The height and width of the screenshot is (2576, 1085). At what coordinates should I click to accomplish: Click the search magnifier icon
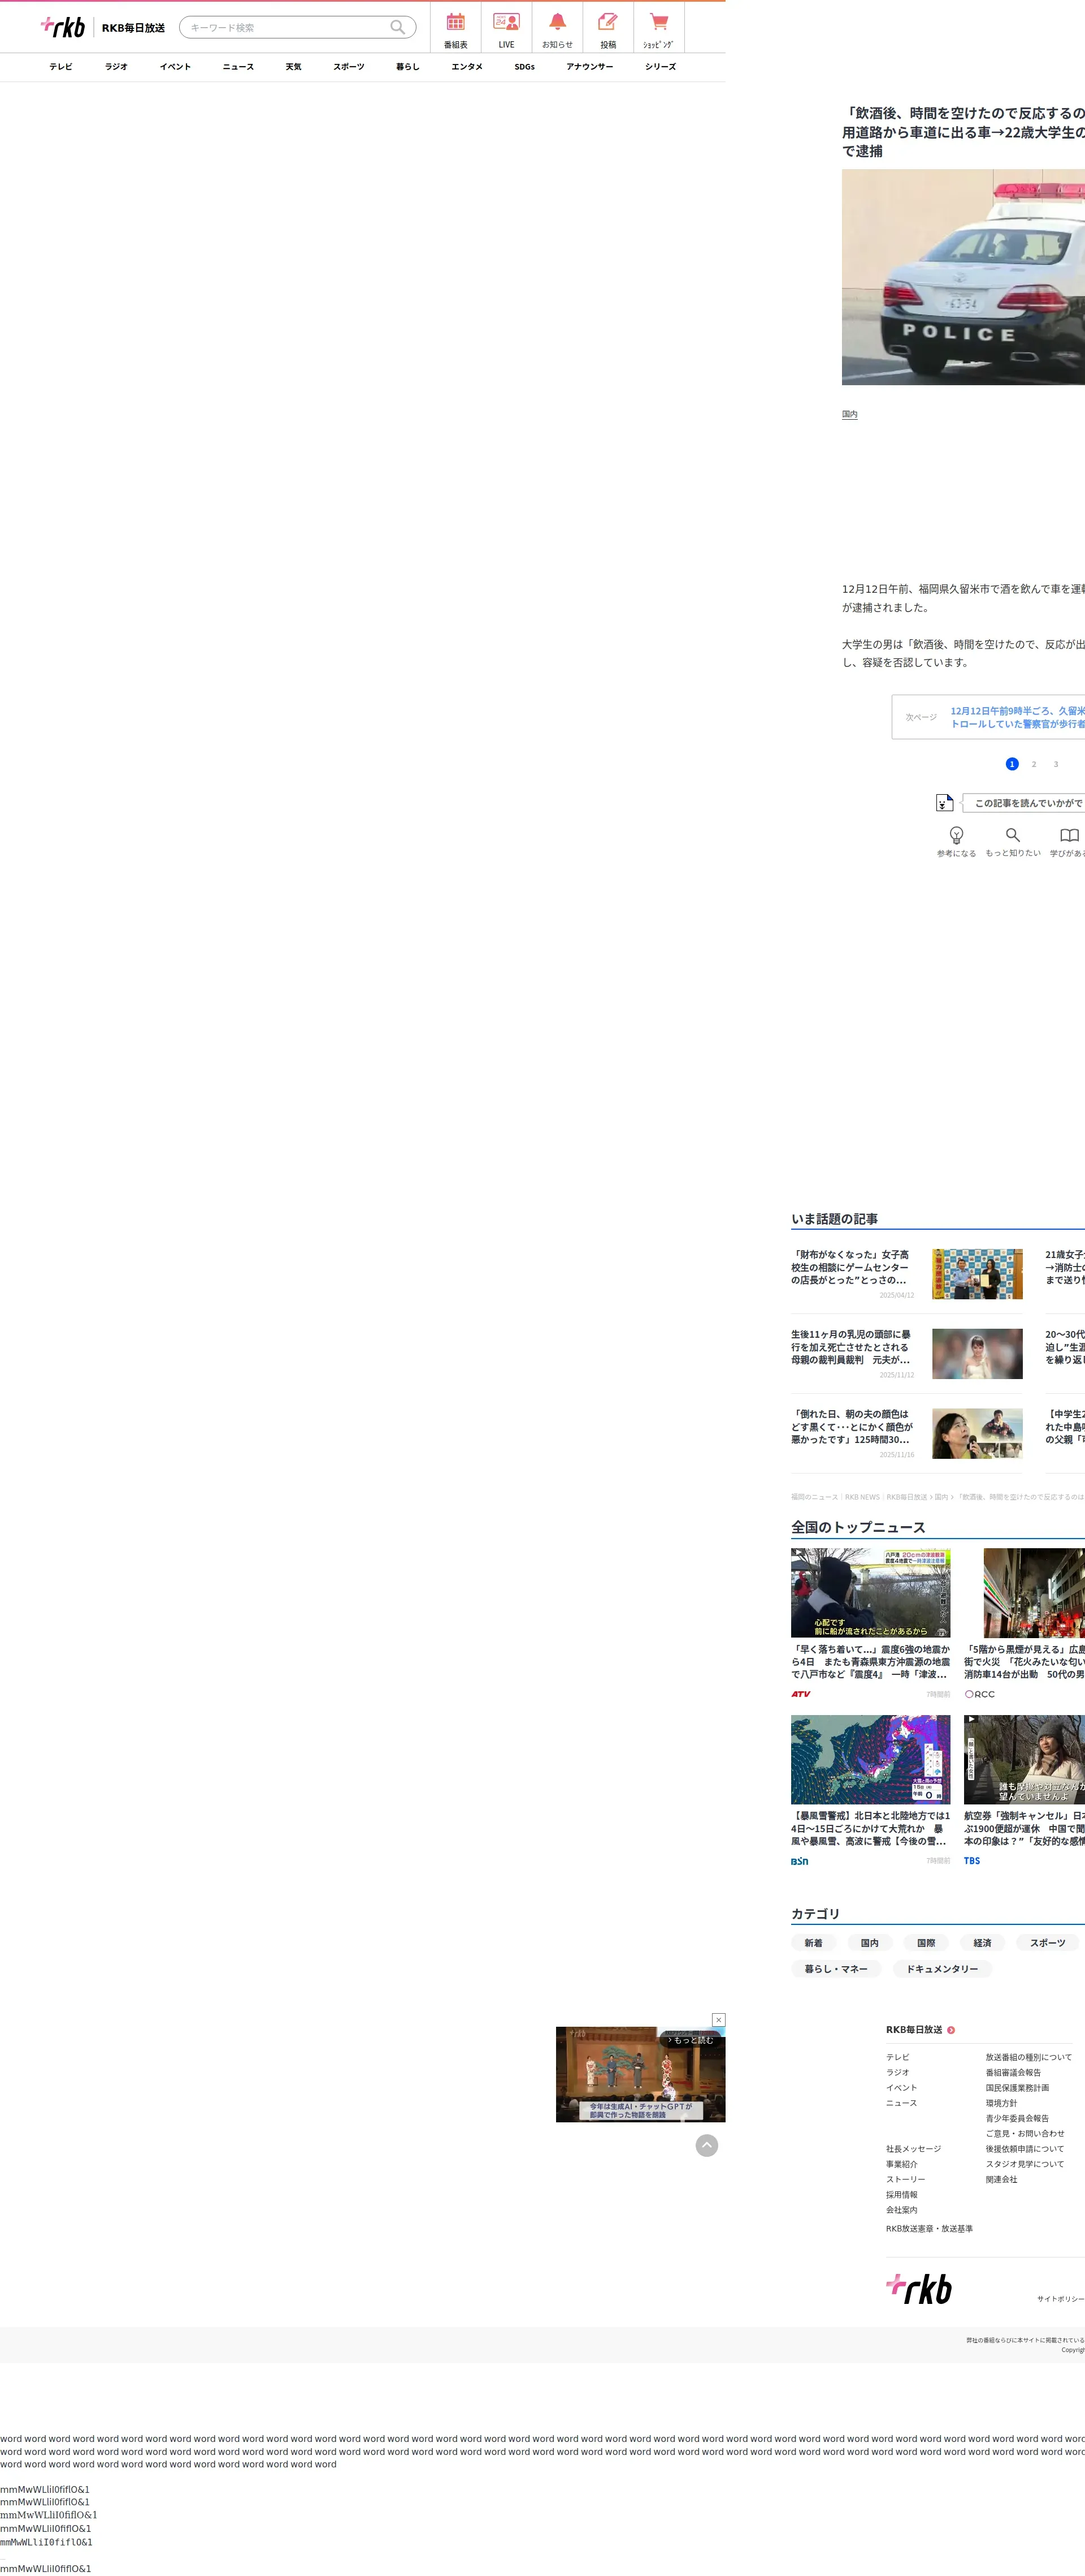[x=398, y=27]
